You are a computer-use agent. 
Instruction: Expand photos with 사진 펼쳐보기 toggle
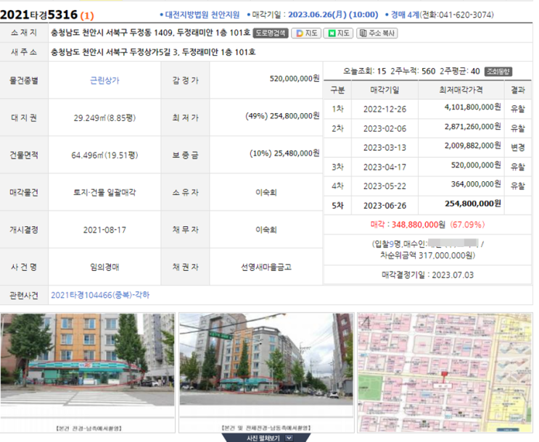pyautogui.click(x=266, y=438)
